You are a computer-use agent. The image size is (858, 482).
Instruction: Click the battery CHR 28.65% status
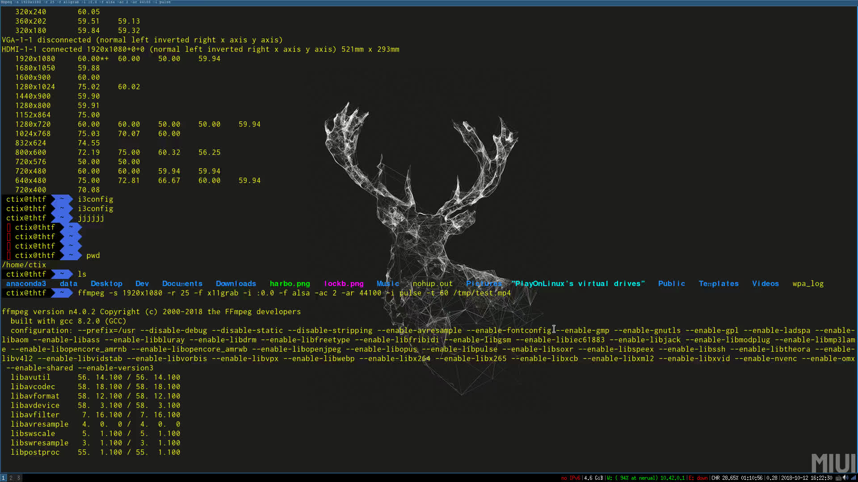pos(736,478)
